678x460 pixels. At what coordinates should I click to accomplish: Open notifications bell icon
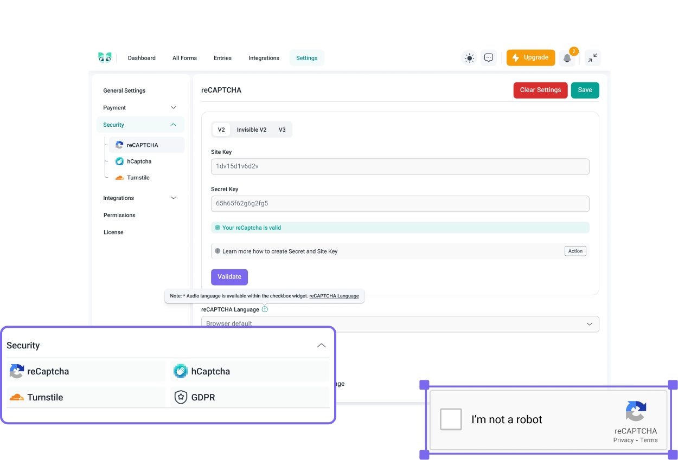coord(567,58)
